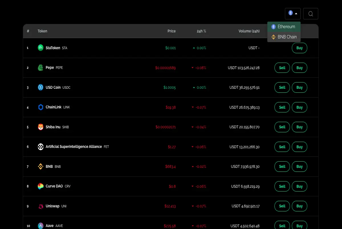Click Shiba Inu volume USDT 20,155,807.70
Image resolution: width=342 pixels, height=229 pixels.
pos(245,127)
